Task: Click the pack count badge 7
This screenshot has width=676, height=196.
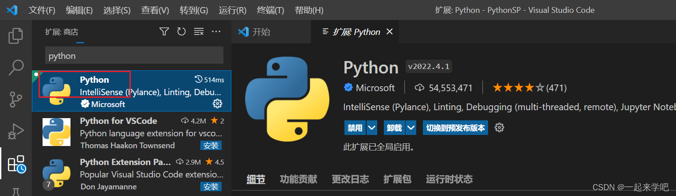Action: 48,184
